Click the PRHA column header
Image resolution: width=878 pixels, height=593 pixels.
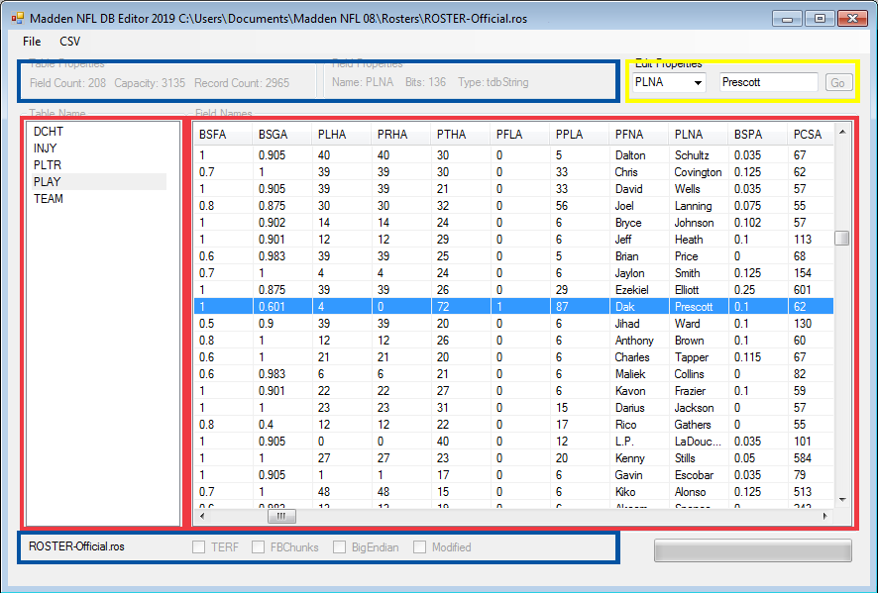(x=401, y=135)
